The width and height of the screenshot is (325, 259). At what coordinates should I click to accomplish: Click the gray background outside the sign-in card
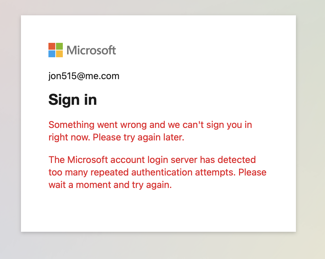coord(309,125)
